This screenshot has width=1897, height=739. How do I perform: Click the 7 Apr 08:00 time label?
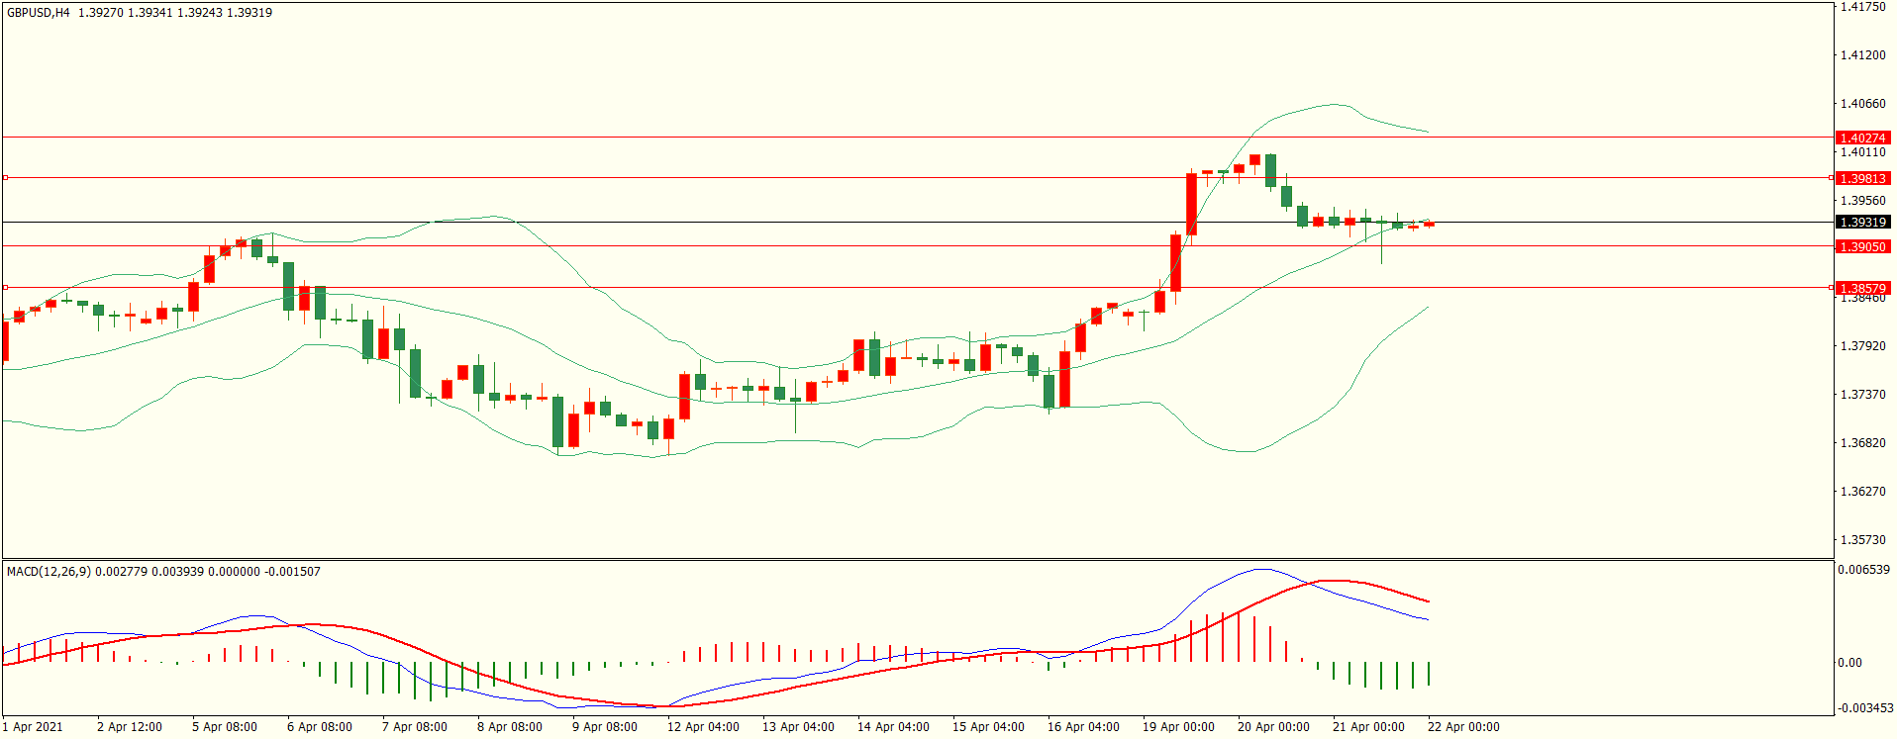415,727
